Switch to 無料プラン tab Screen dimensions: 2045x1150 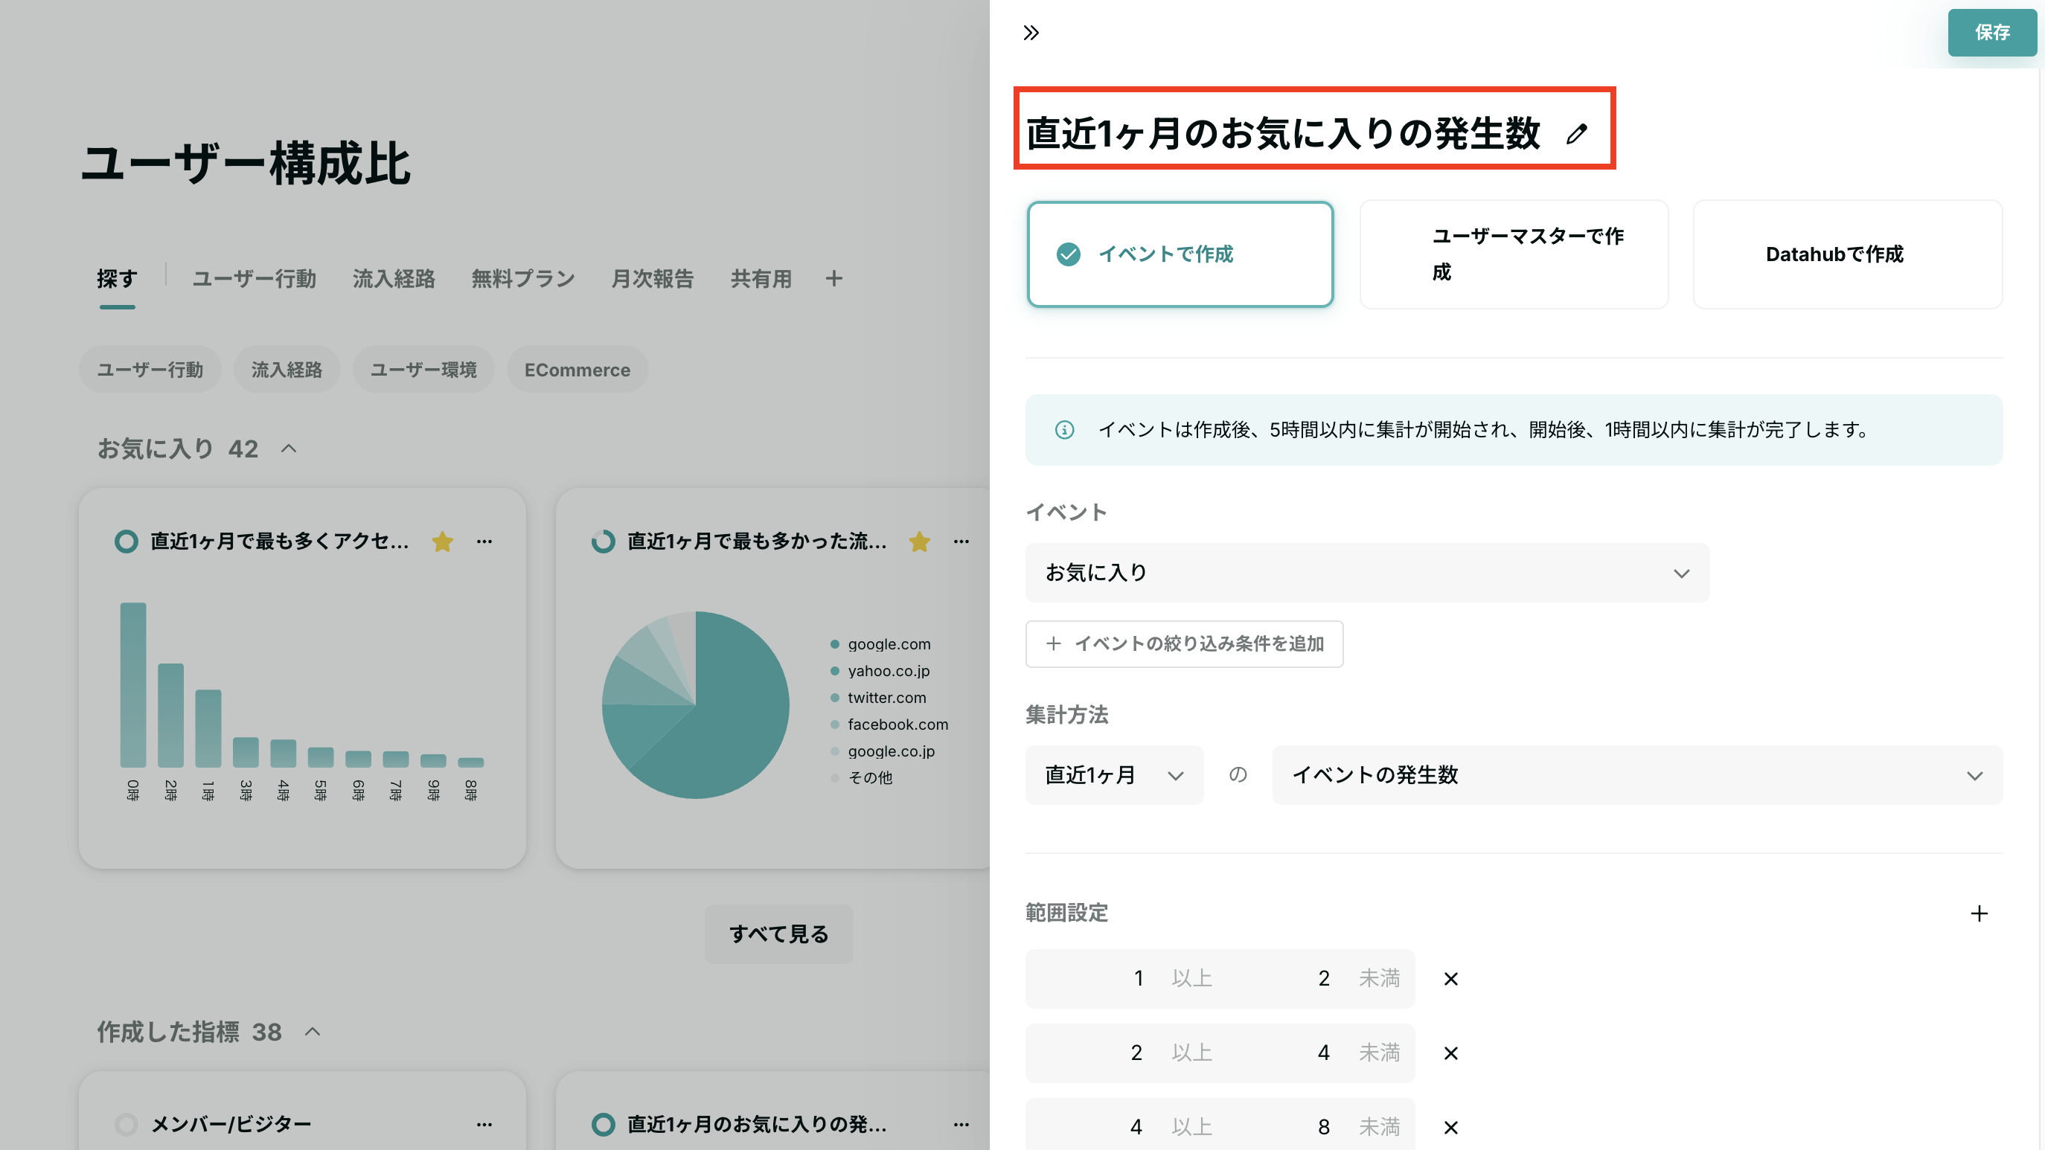[x=523, y=278]
